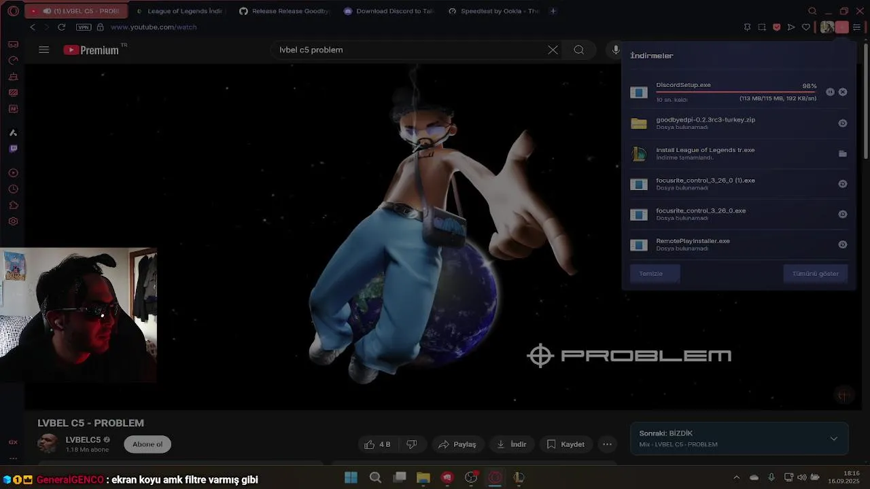The image size is (870, 489).
Task: Open Twitch panel in Opera sidebar
Action: click(13, 149)
